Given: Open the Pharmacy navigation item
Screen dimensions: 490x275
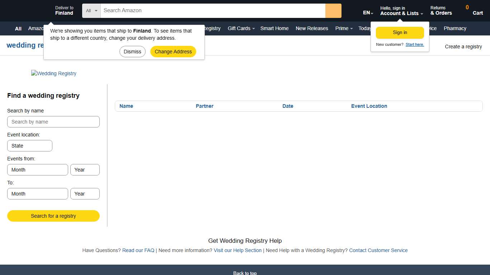Looking at the screenshot, I should click(455, 28).
